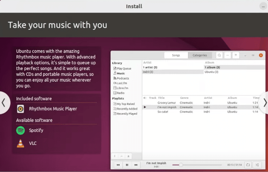Click the Rhythmbox Music Player icon
The image size is (268, 172).
point(21,109)
